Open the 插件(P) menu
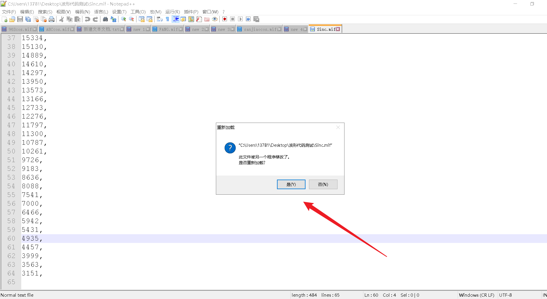547x299 pixels. 191,12
